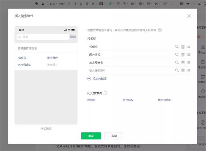Click the magnifier icon in the 图片侵权 row
206x151 pixels.
click(177, 55)
